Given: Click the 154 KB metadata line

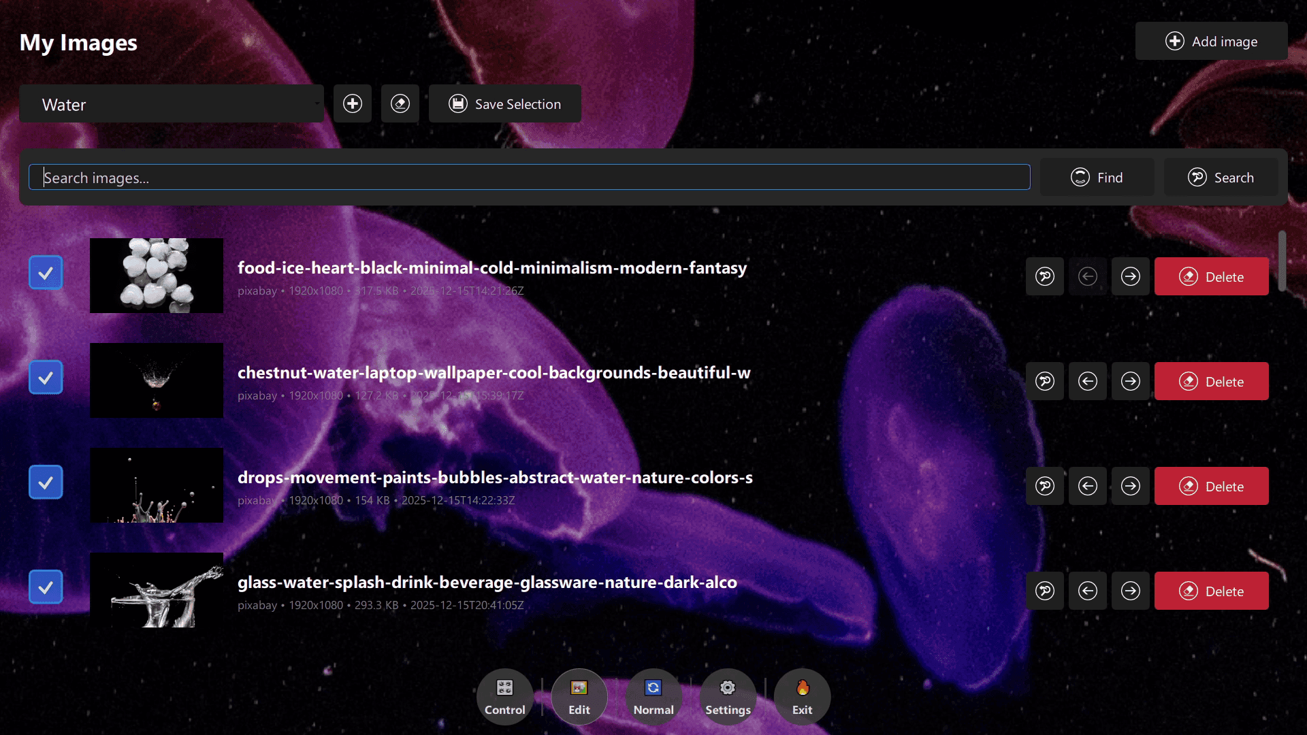Looking at the screenshot, I should (x=376, y=500).
